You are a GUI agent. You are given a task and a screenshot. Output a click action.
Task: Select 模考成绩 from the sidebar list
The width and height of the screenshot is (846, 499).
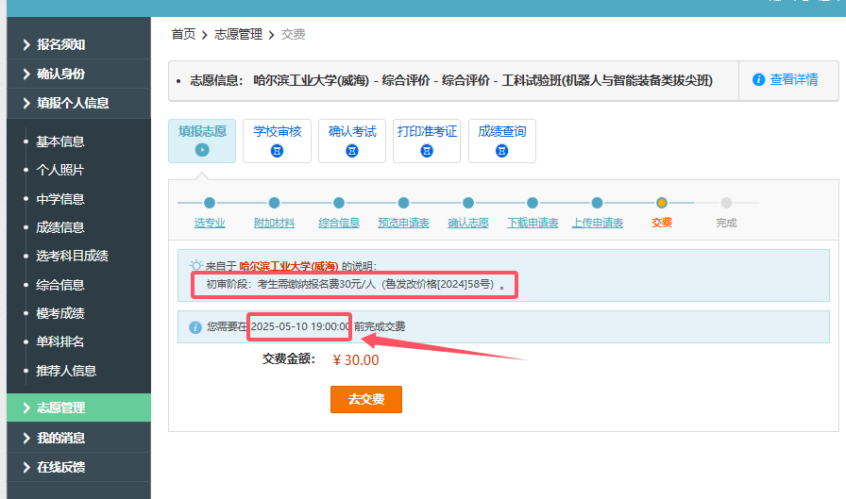pos(60,313)
